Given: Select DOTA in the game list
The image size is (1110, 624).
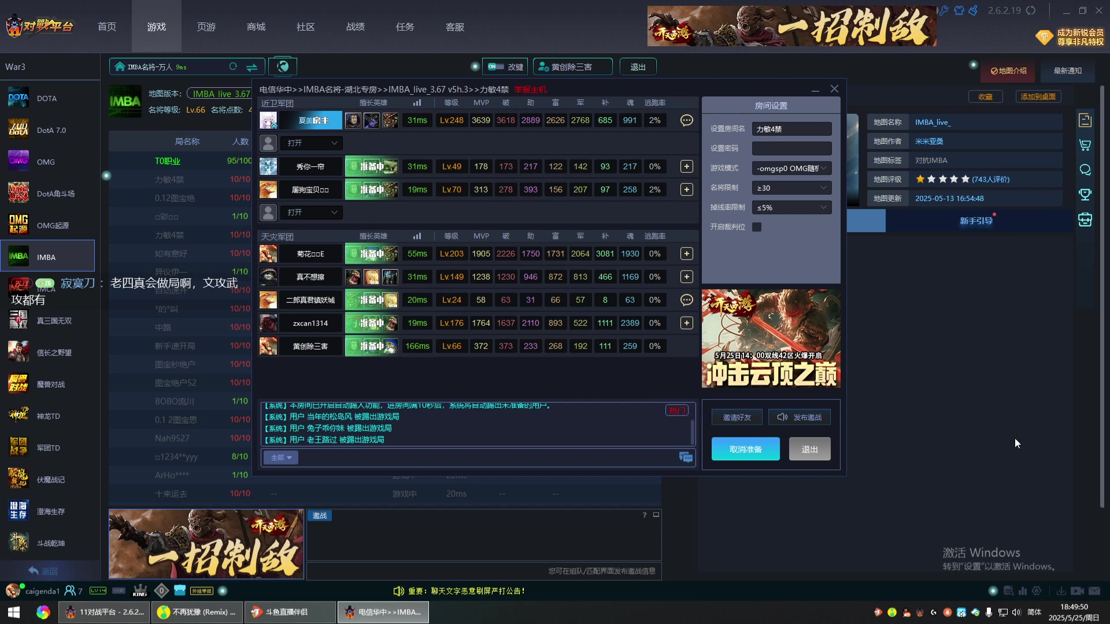Looking at the screenshot, I should (x=47, y=98).
